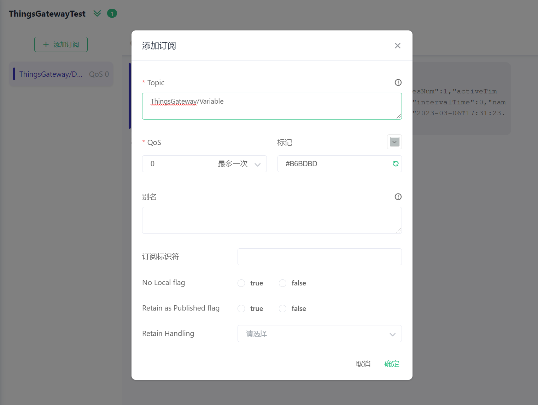Screen dimensions: 538x405
Task: Click the green double-chevron next to ThingsGatewayTest
Action: pos(97,13)
